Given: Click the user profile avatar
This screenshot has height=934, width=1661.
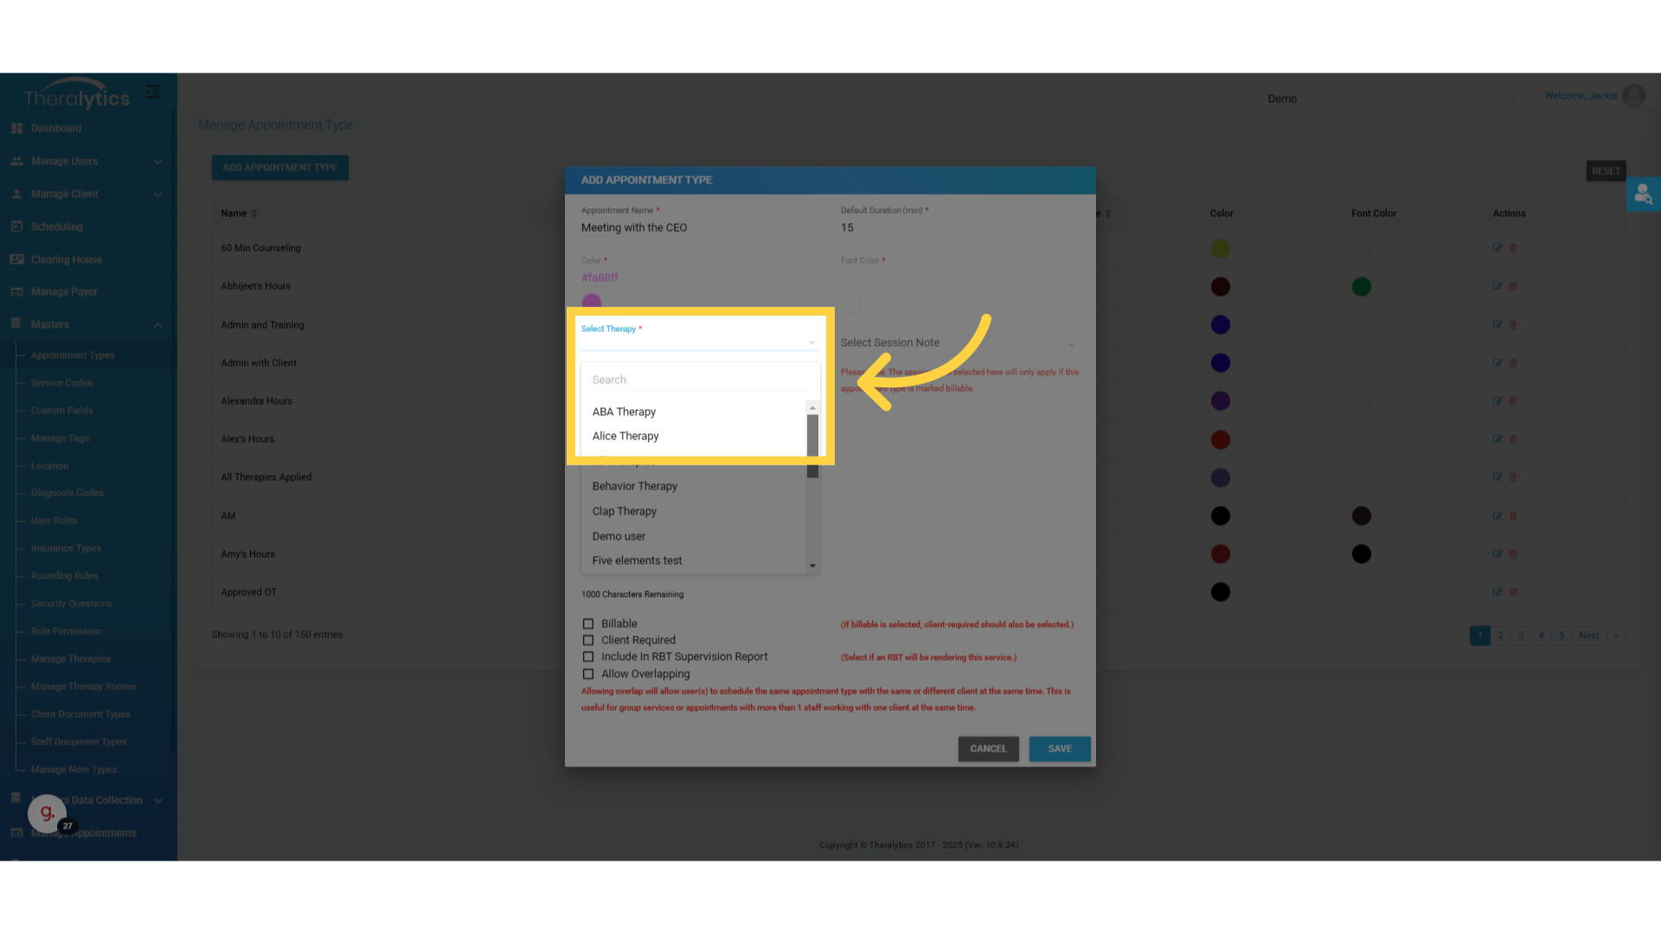Looking at the screenshot, I should [1633, 96].
